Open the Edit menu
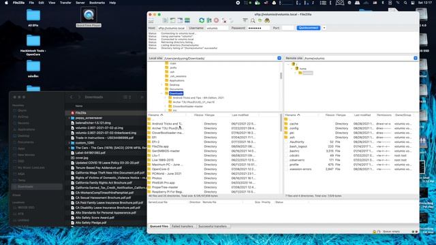This screenshot has height=245, width=436. point(41,3)
